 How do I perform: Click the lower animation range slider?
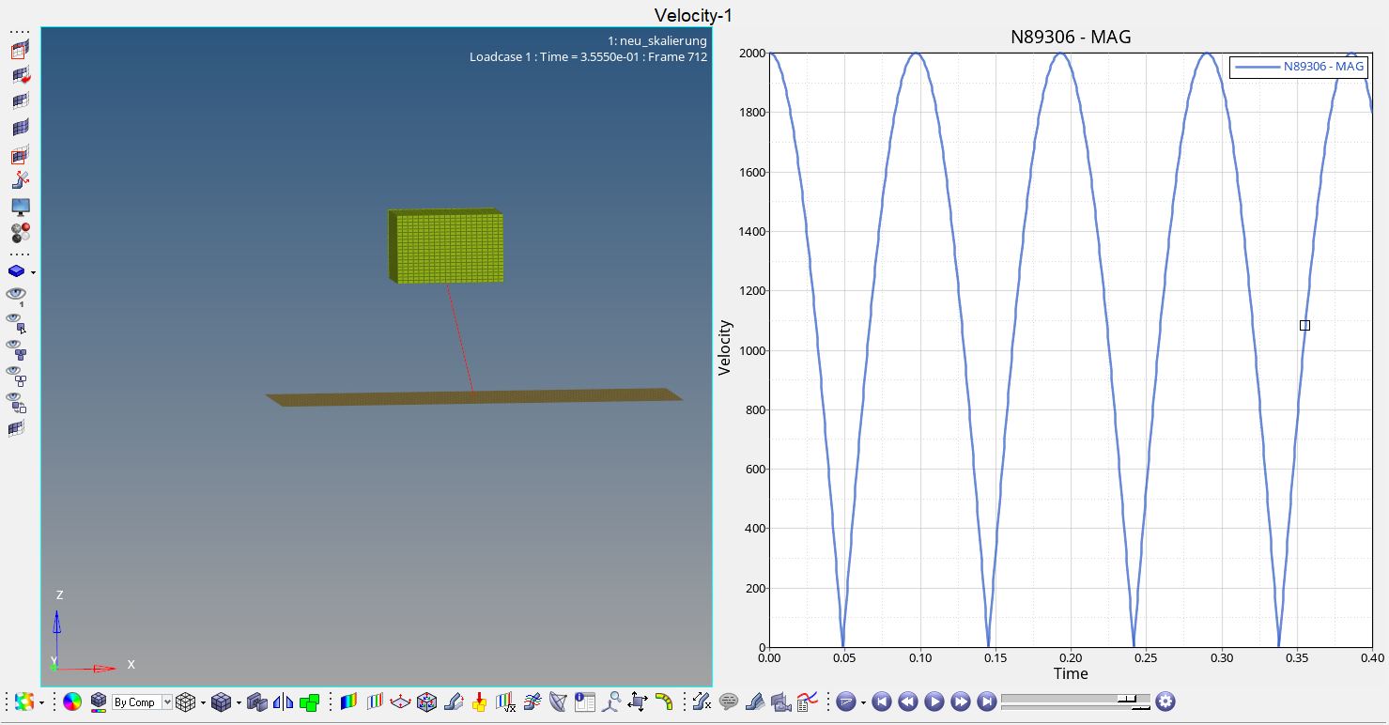[1076, 707]
